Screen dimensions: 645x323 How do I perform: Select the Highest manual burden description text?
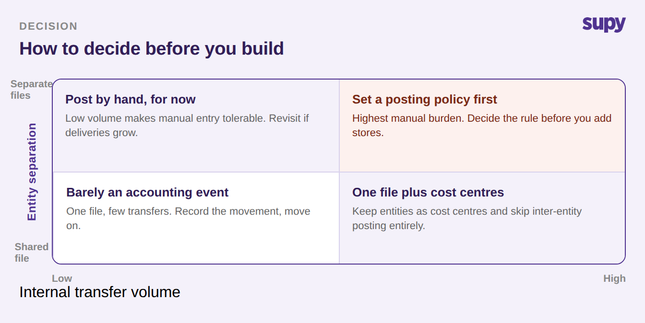[x=482, y=125]
